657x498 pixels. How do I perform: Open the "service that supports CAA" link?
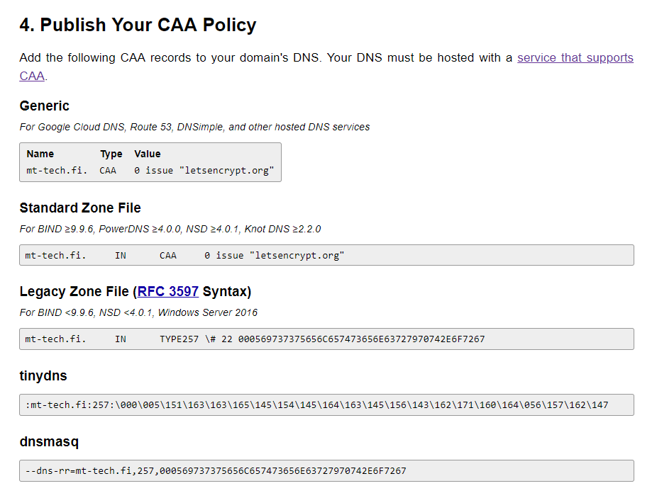pos(575,58)
